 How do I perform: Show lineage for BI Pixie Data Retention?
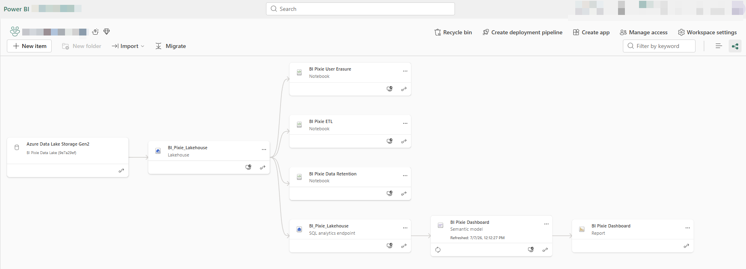click(404, 194)
